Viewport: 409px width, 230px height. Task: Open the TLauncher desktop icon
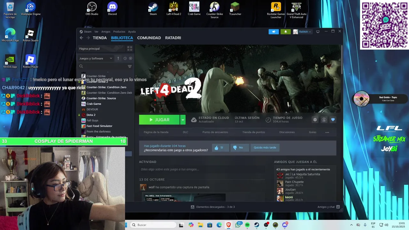click(235, 9)
